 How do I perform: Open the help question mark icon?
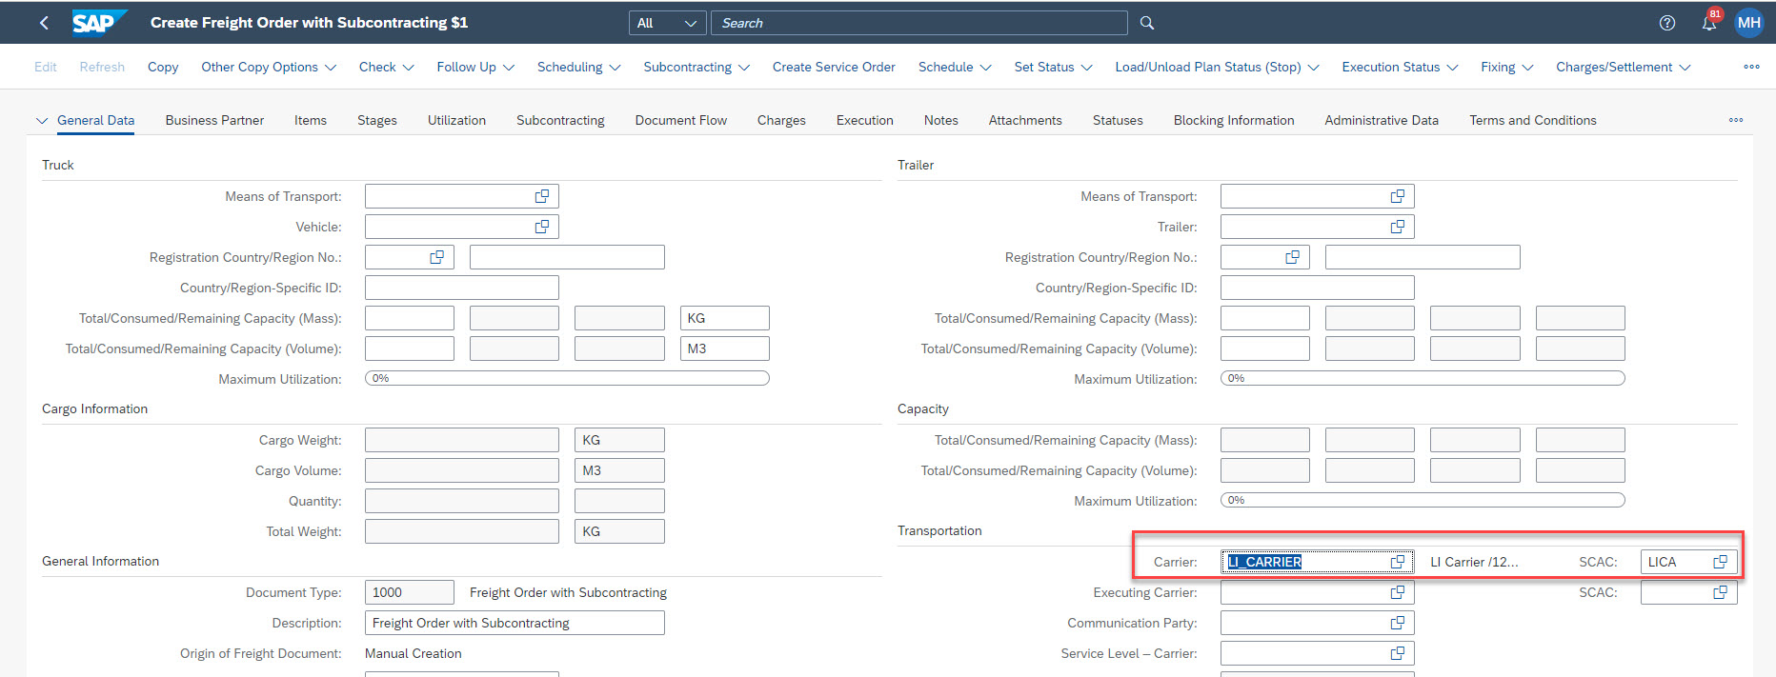coord(1666,23)
